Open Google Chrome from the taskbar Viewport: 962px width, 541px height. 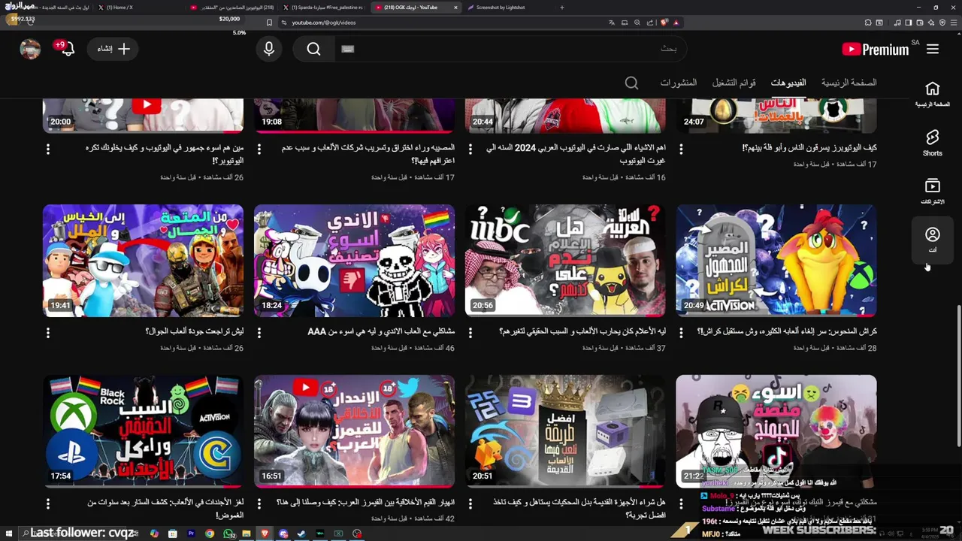click(210, 533)
